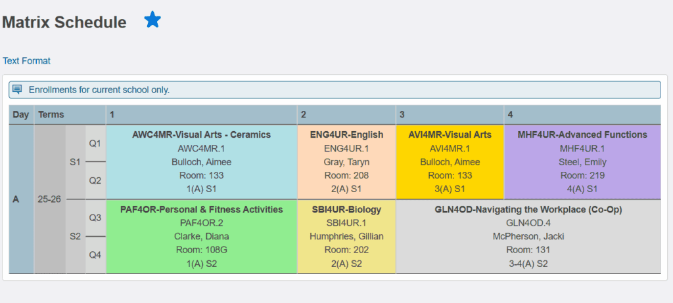Click Room: 219 text
673x303 pixels.
pos(582,175)
